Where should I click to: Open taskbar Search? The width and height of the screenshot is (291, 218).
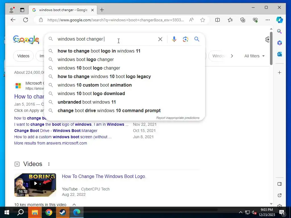20,212
